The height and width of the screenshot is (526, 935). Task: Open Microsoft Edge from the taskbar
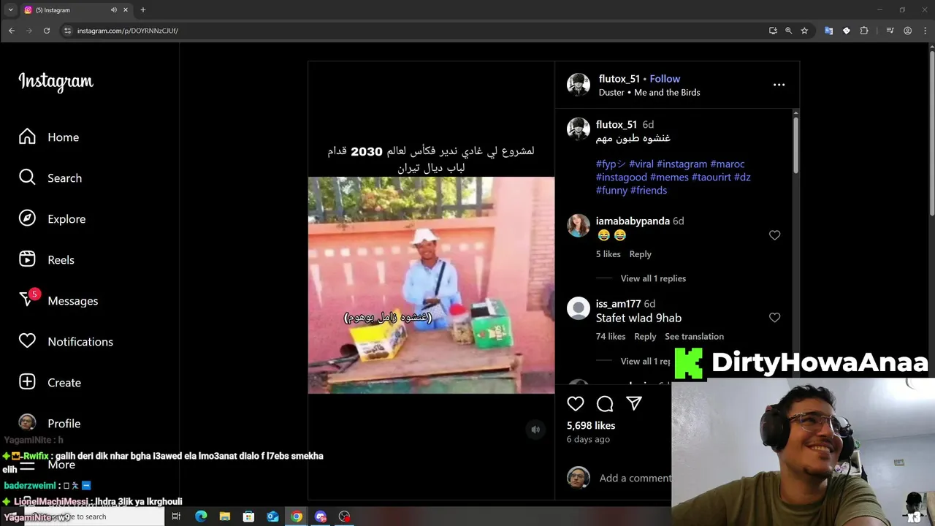click(201, 517)
